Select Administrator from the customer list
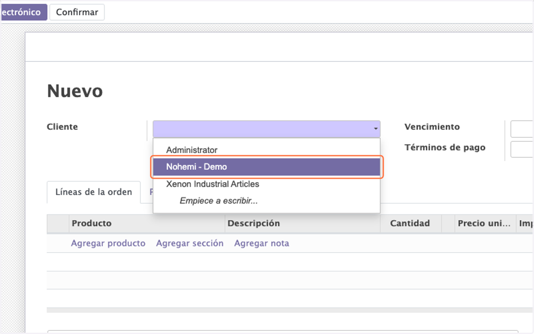 pos(267,150)
